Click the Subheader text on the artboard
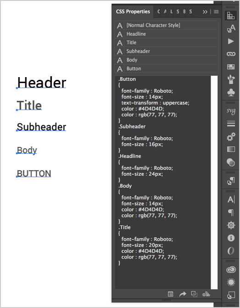 [x=41, y=127]
